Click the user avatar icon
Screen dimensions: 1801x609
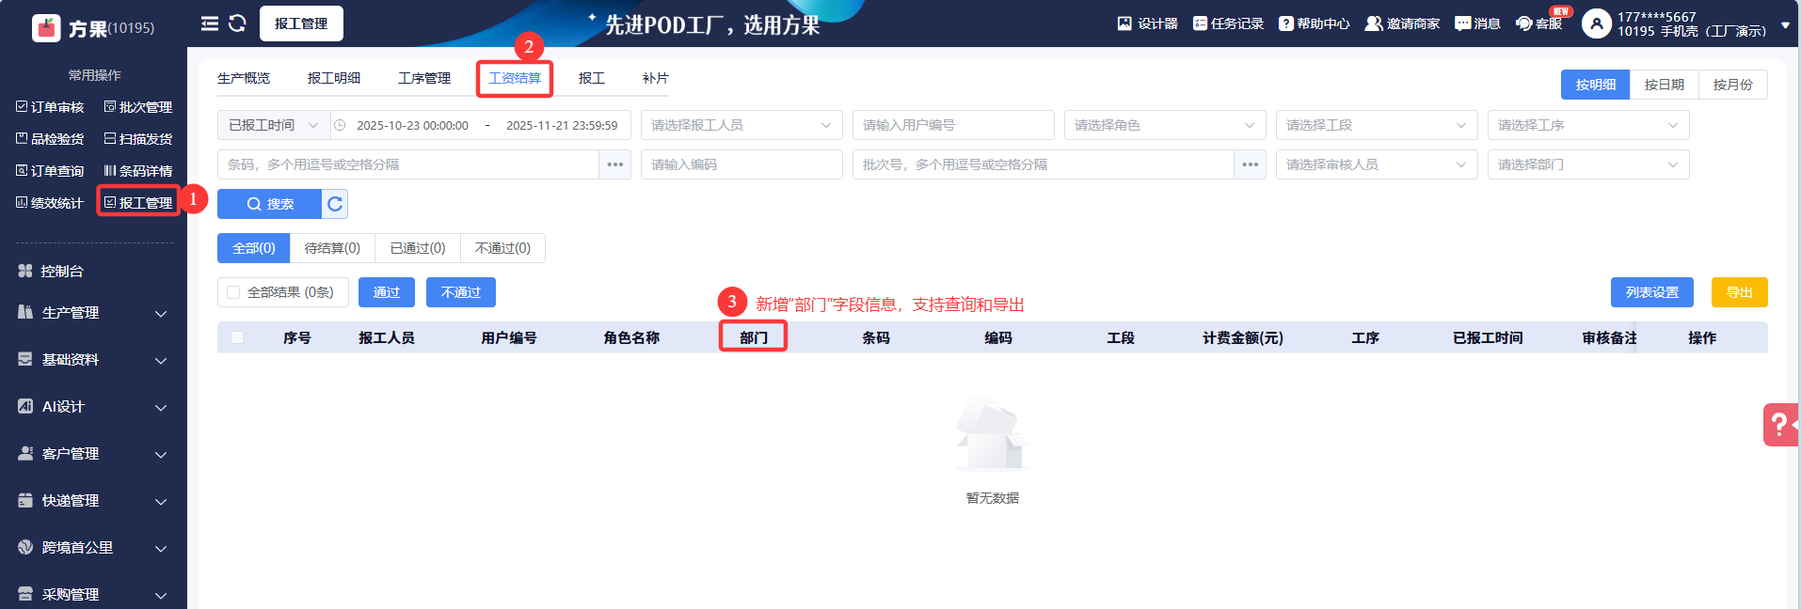(1596, 23)
